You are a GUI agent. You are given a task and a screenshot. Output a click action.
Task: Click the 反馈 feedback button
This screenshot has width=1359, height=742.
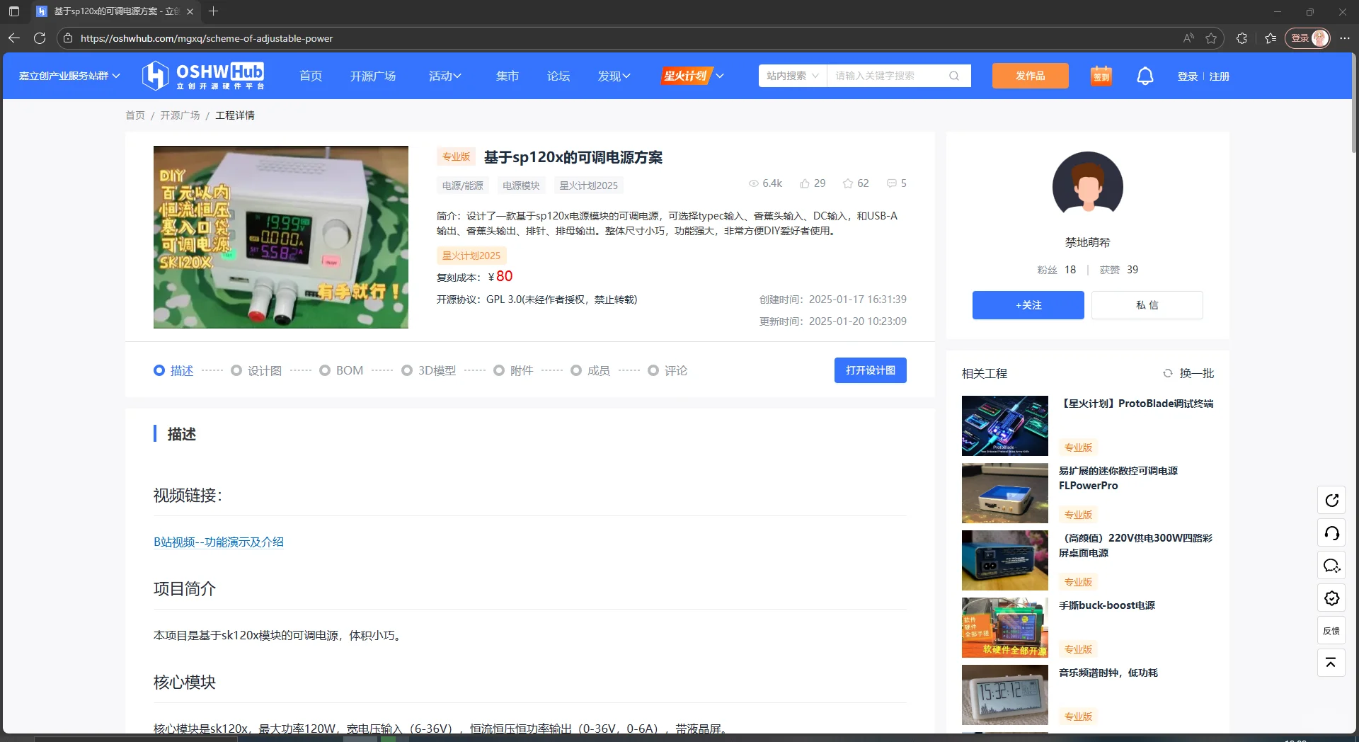(x=1331, y=631)
